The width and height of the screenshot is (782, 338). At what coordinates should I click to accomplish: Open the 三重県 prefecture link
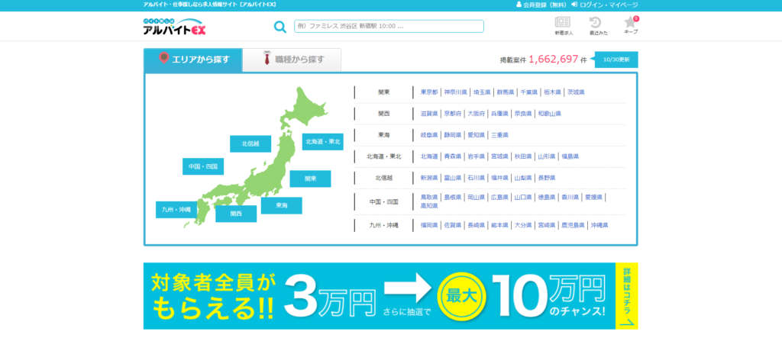499,135
